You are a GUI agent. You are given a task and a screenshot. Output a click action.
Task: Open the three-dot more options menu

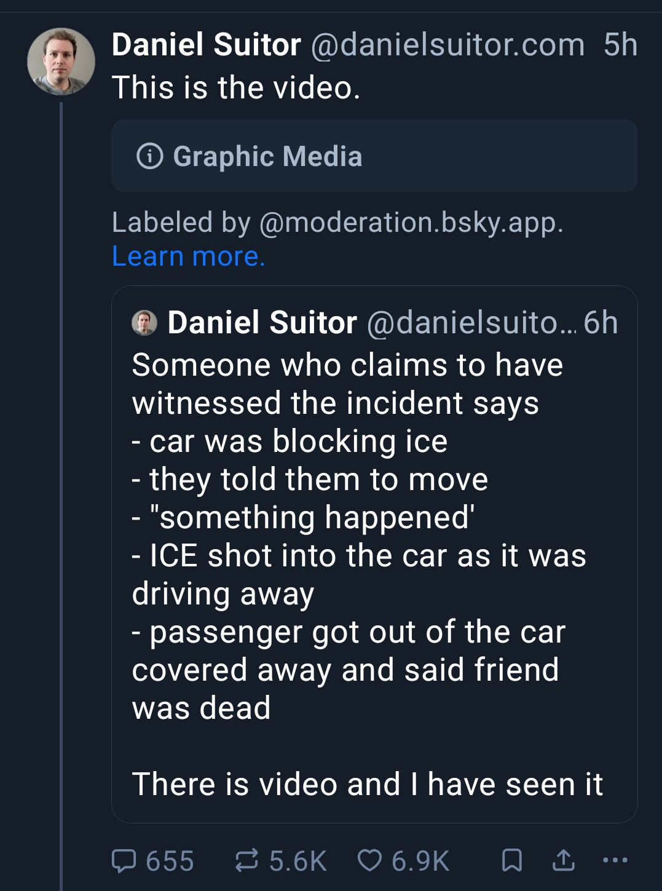[x=615, y=860]
